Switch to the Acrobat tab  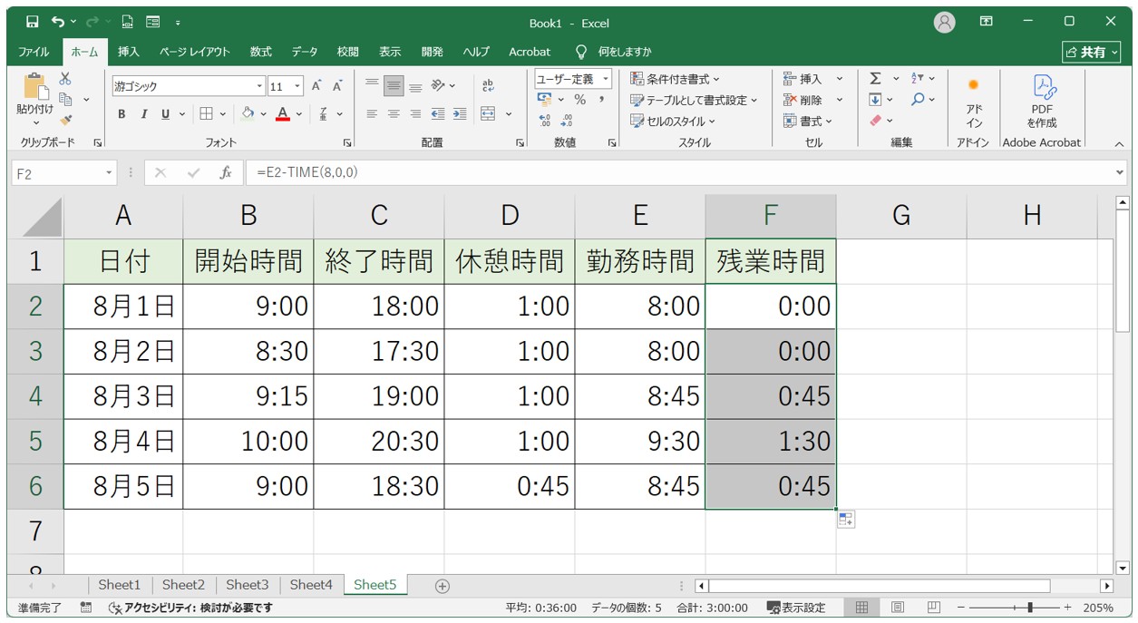[x=530, y=52]
